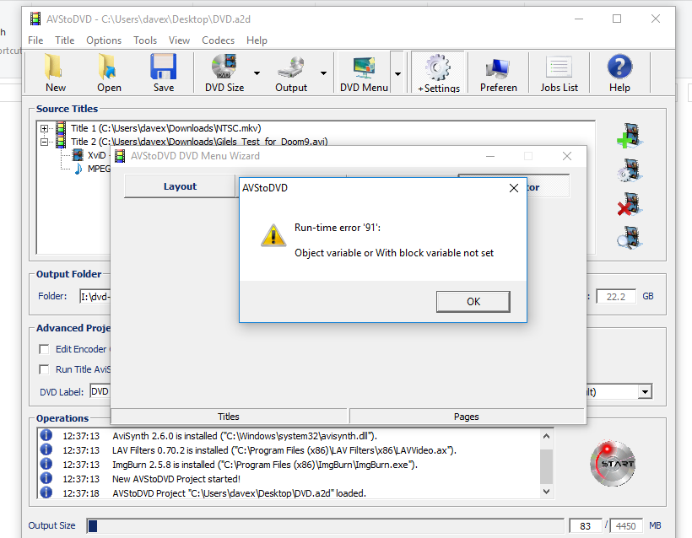Click the 22.2 GB free space field

coord(616,296)
